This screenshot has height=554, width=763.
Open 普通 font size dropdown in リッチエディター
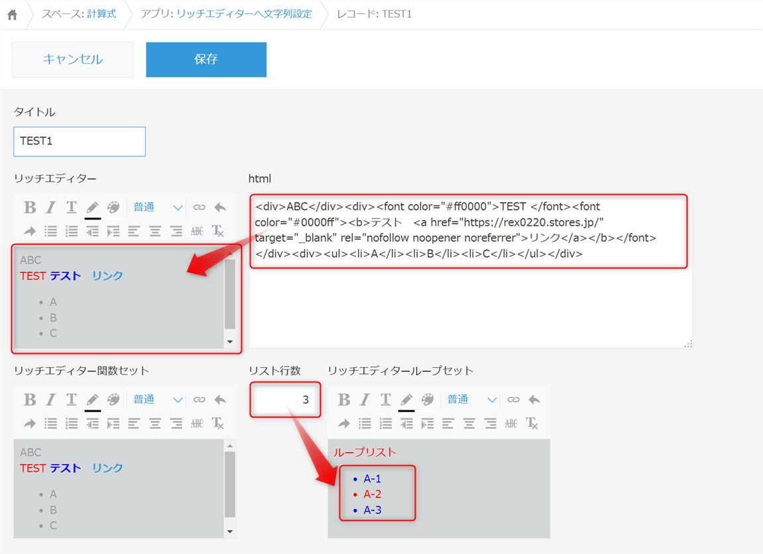click(x=158, y=207)
